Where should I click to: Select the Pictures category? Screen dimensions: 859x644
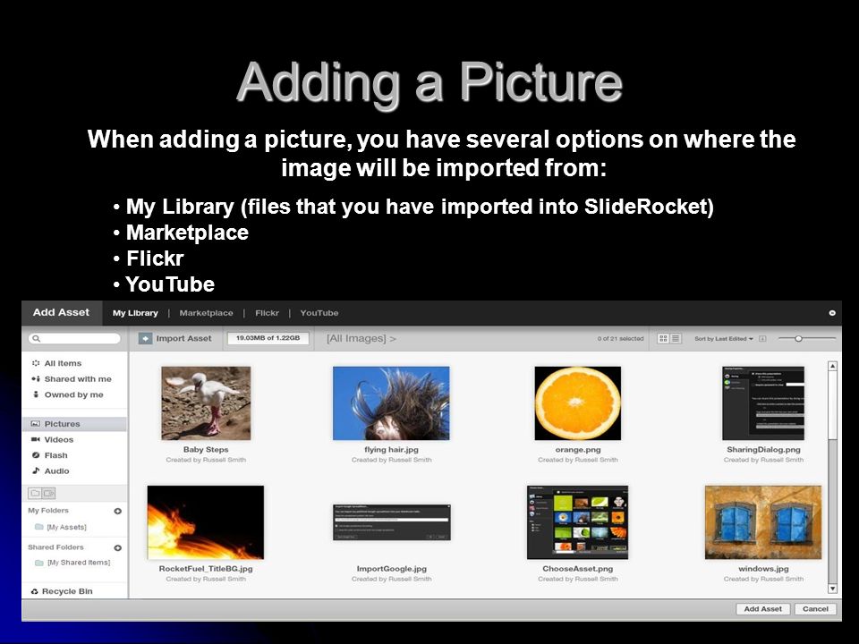point(74,424)
